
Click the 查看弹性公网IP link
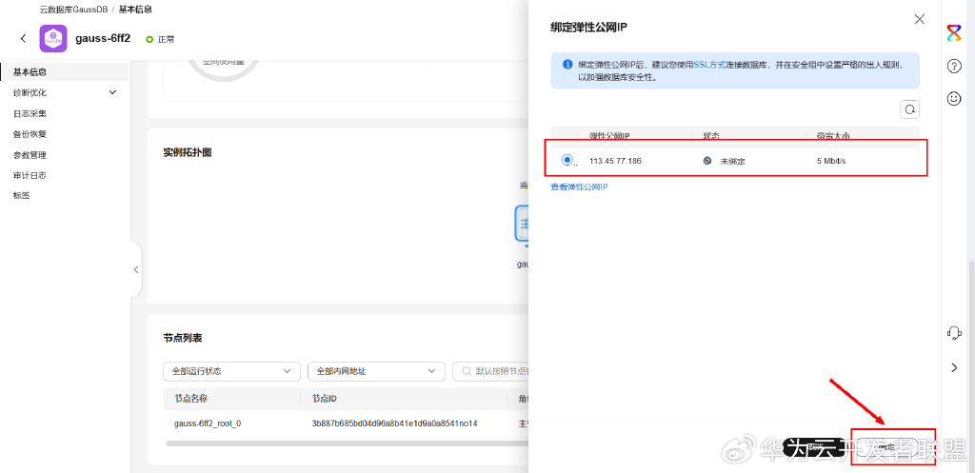point(579,187)
